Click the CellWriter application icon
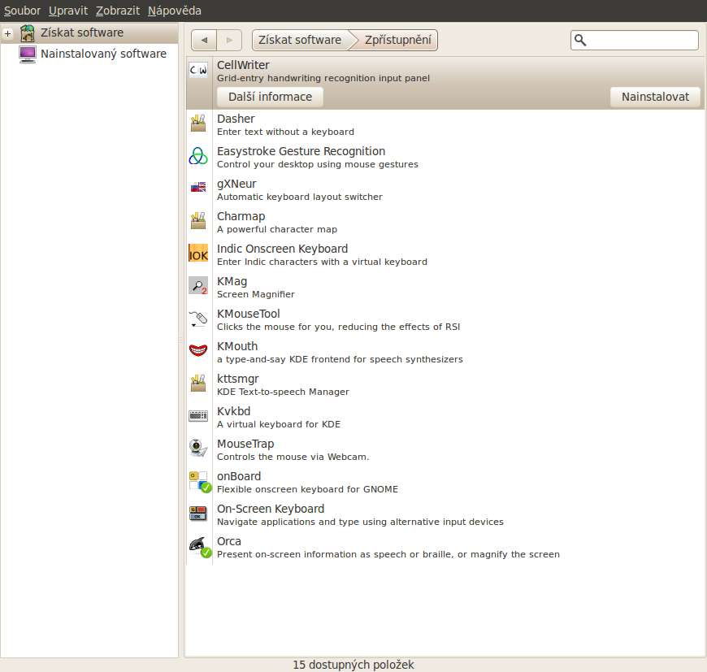707x672 pixels. click(x=198, y=71)
